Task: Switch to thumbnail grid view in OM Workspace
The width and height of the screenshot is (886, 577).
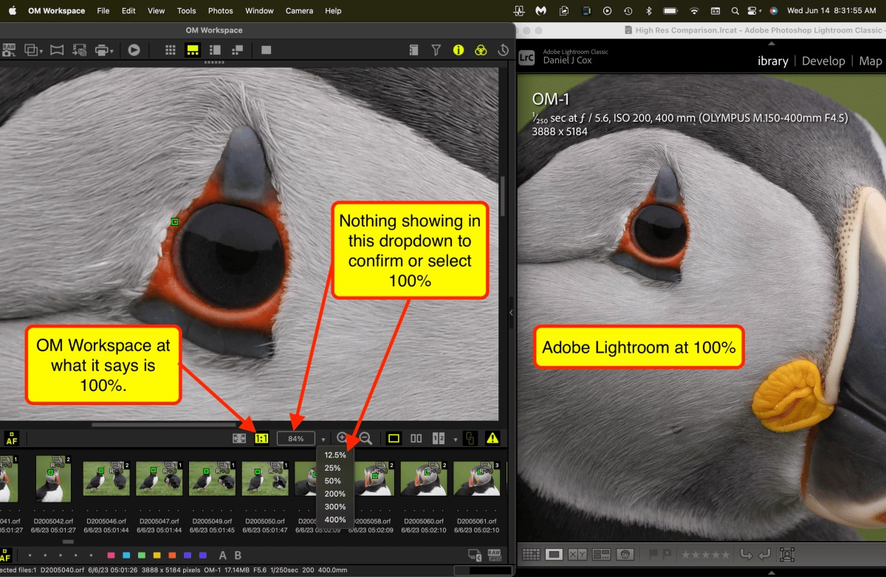Action: [x=171, y=50]
